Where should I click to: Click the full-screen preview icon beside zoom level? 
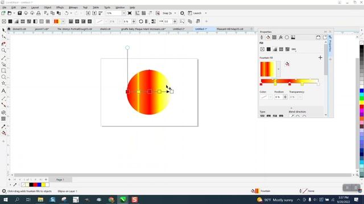point(130,13)
